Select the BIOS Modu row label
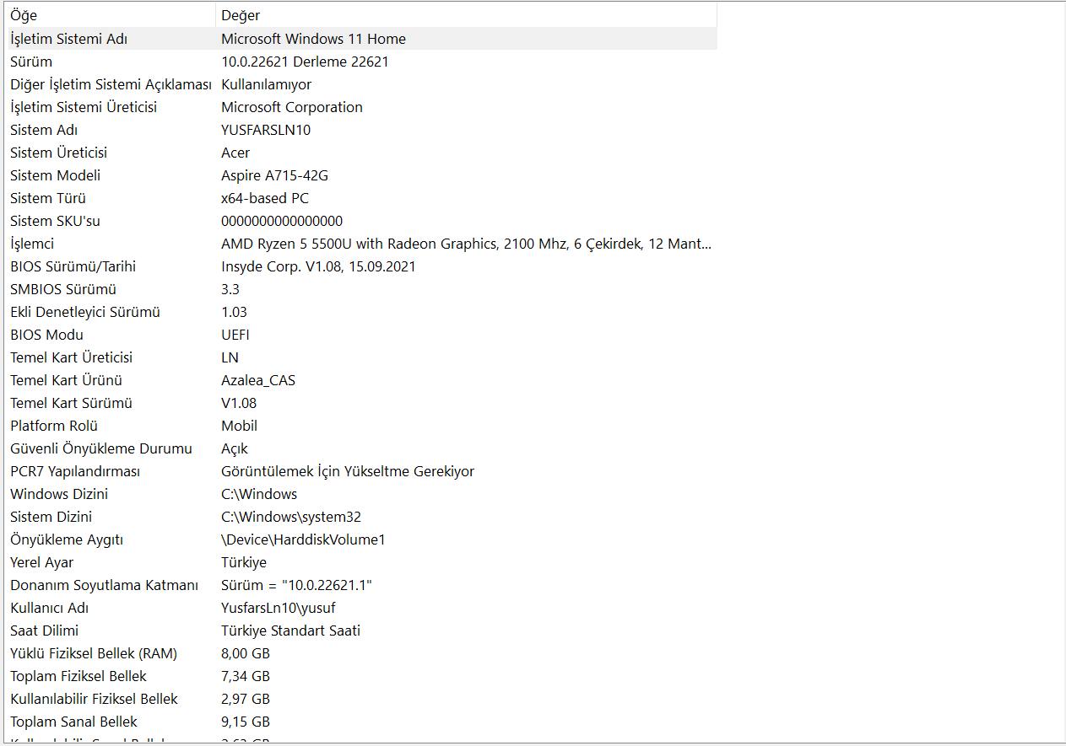 coord(46,335)
